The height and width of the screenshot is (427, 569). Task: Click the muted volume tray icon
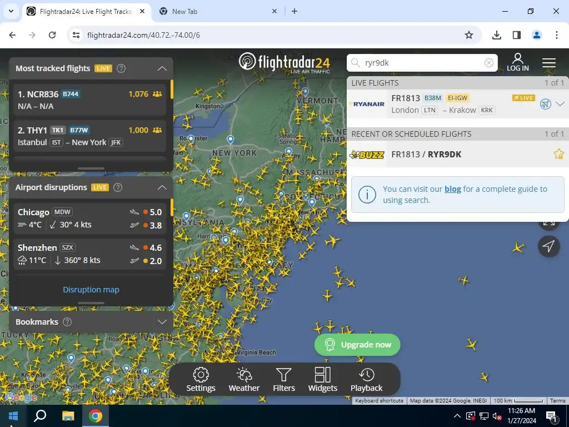coord(496,416)
